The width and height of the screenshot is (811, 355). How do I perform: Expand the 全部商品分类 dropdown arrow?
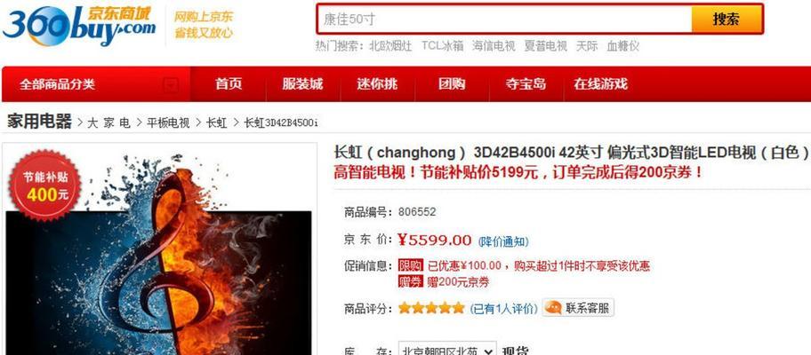[172, 84]
